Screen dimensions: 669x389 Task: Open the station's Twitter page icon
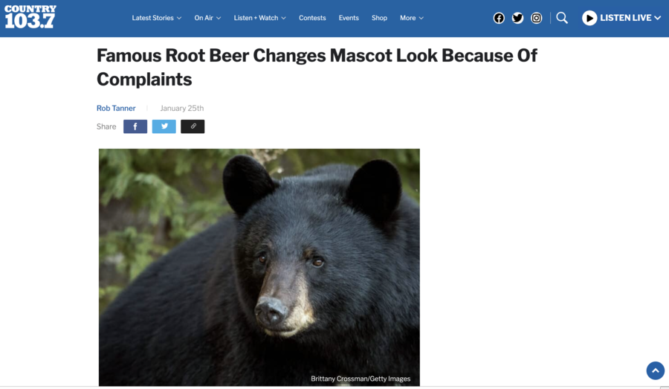[x=517, y=18]
